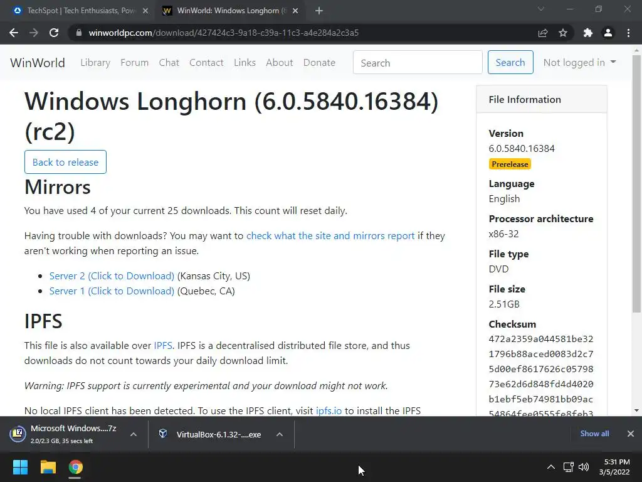Open the volume tray icon
The width and height of the screenshot is (642, 482).
(584, 467)
